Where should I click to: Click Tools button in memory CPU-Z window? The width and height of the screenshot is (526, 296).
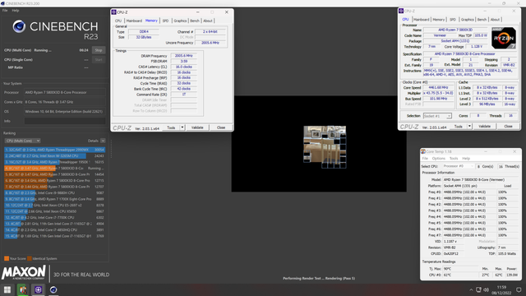tap(171, 127)
